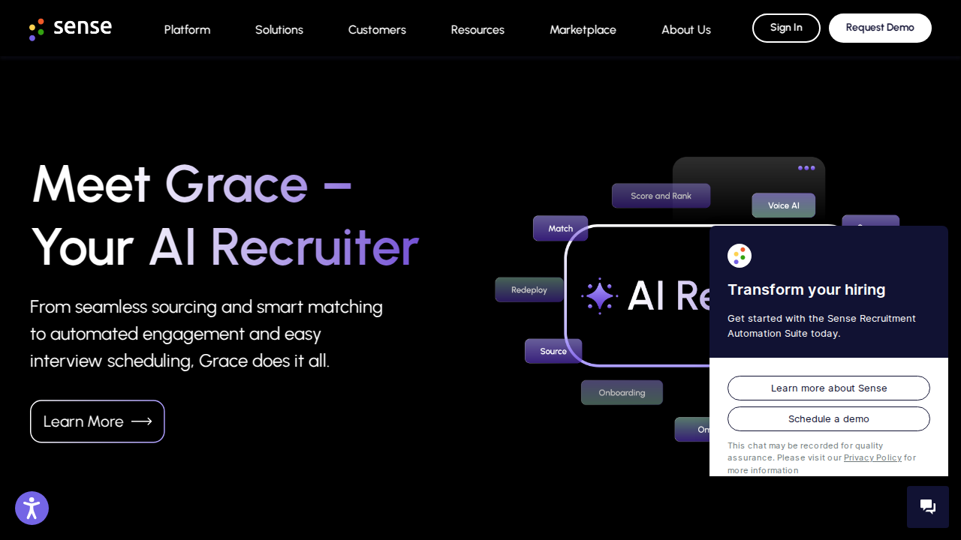961x540 pixels.
Task: Click the Learn More button
Action: click(x=98, y=421)
